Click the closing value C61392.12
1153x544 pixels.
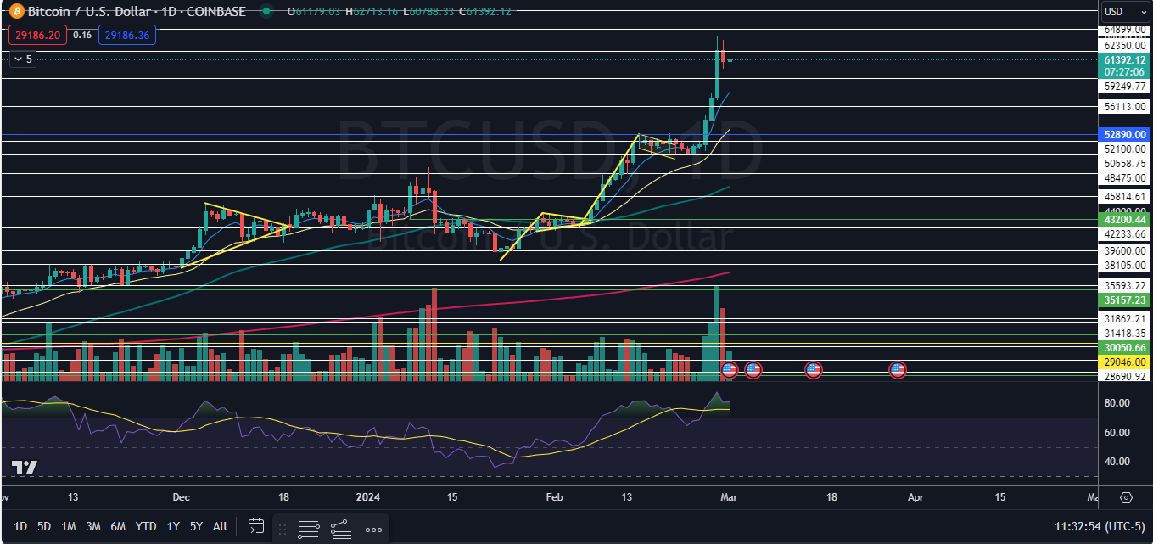pyautogui.click(x=484, y=12)
